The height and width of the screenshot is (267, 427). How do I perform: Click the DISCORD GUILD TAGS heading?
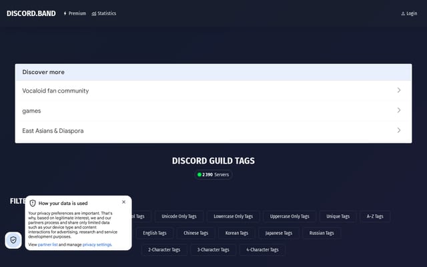[x=213, y=161]
